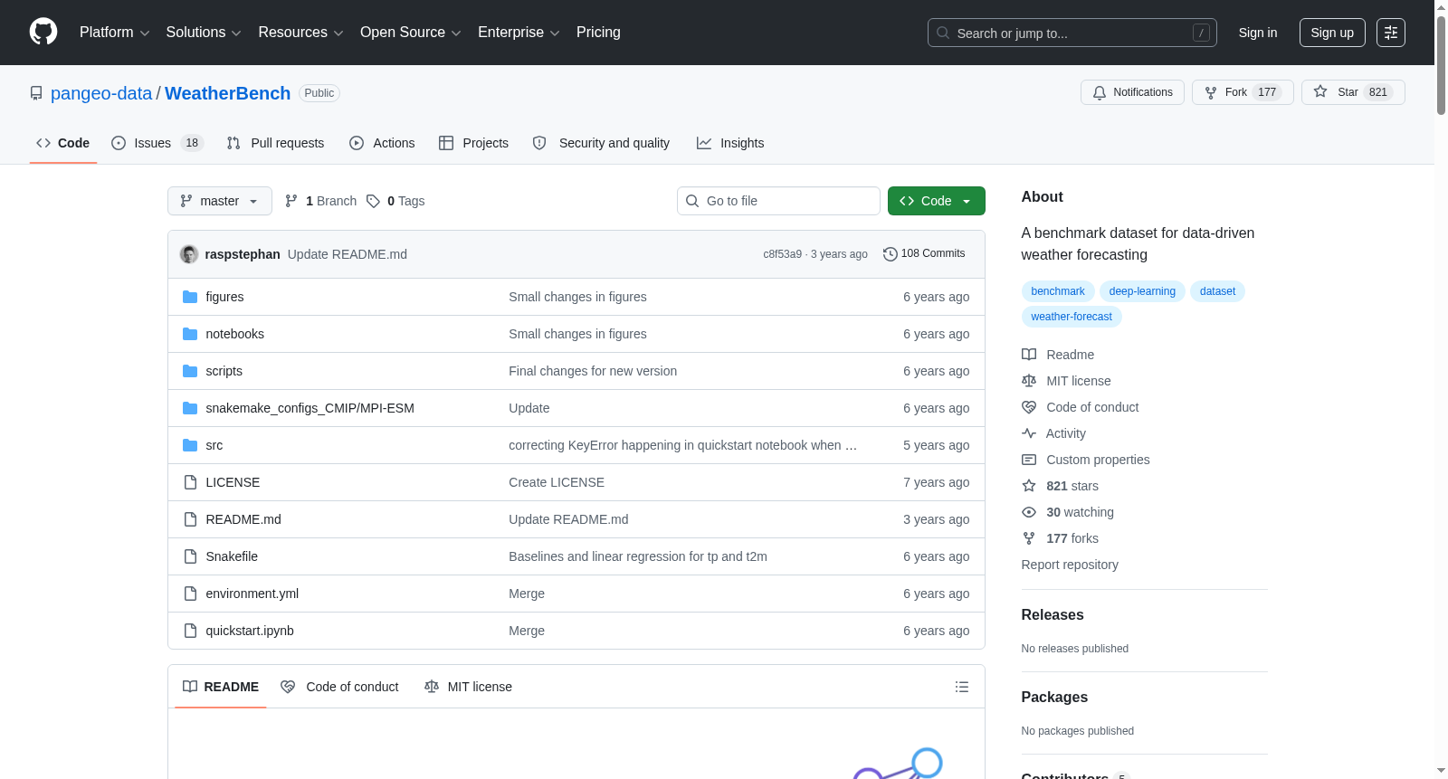Expand the Enterprise menu
This screenshot has height=779, width=1448.
point(519,33)
